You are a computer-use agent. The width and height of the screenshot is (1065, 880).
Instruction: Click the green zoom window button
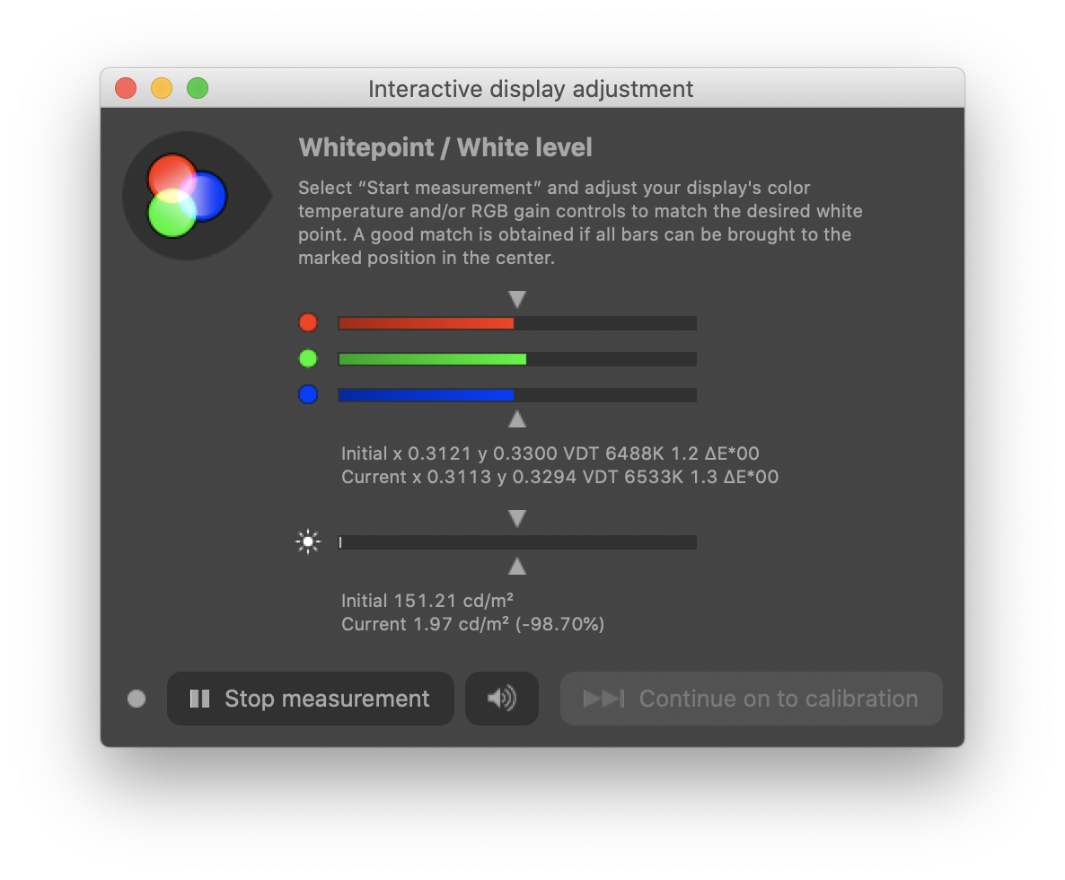[198, 88]
